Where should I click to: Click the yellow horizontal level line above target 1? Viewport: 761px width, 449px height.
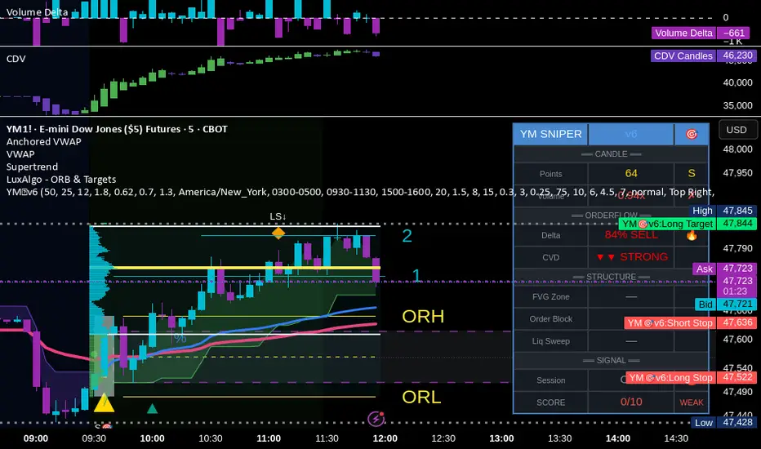(247, 268)
